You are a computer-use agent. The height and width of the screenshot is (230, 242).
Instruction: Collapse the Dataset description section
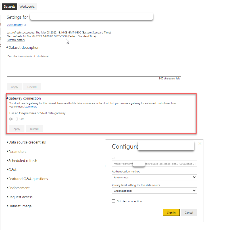click(x=23, y=47)
